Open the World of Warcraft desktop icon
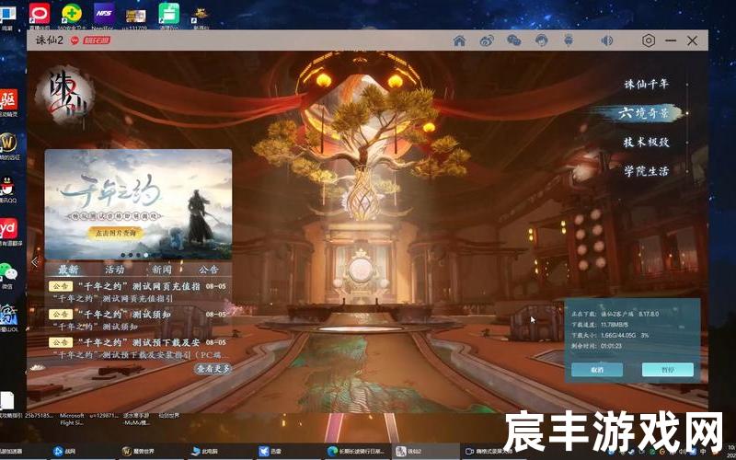736x460 pixels. (x=8, y=145)
